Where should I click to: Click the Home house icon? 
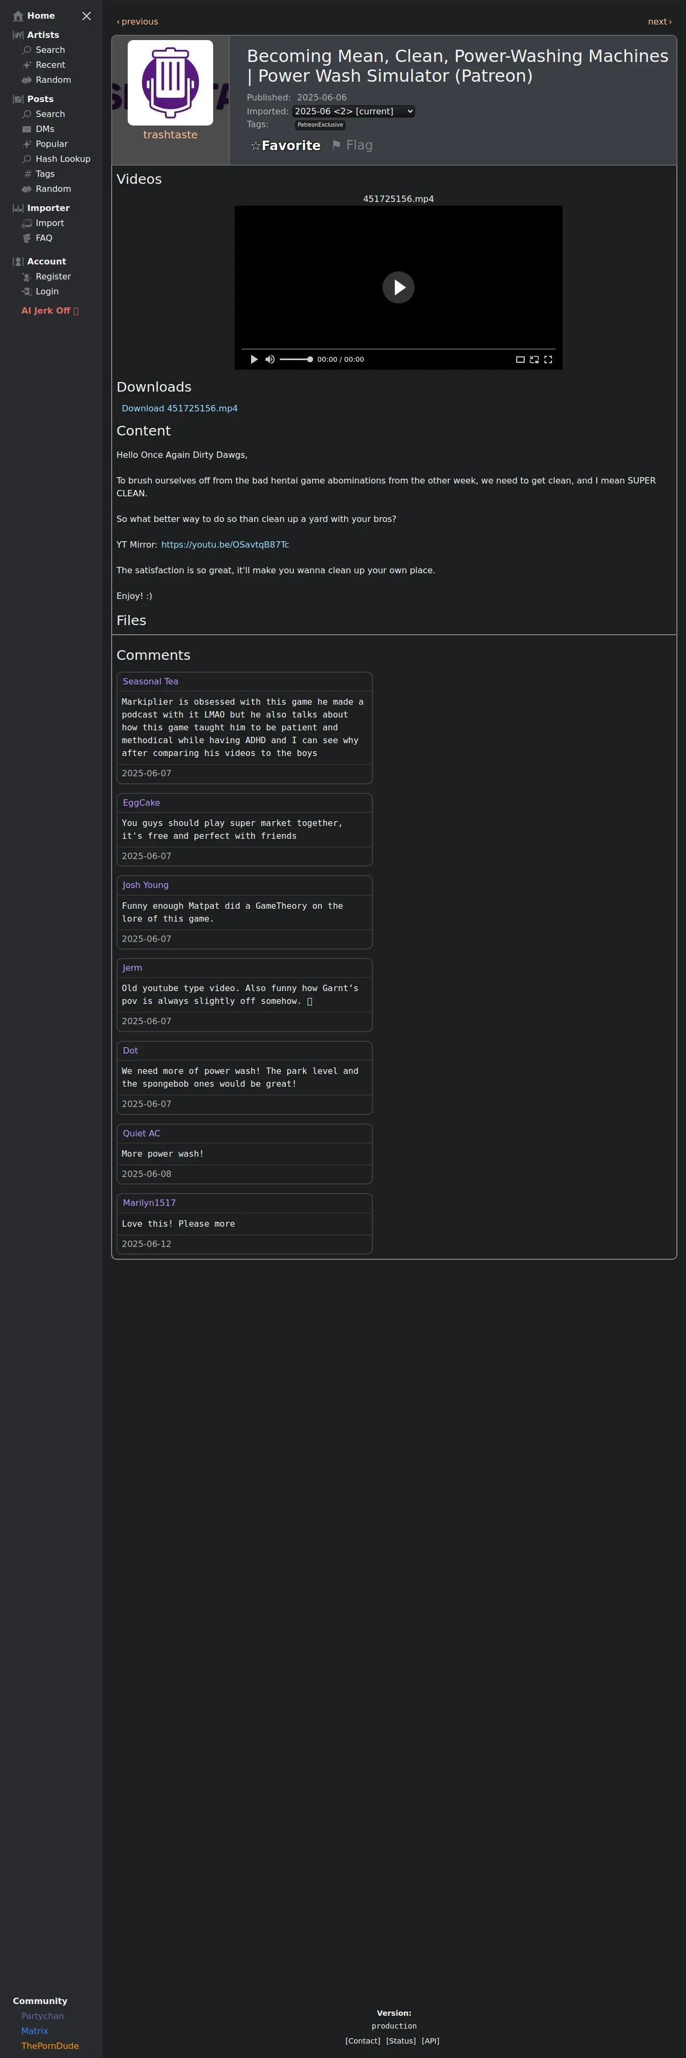coord(18,16)
